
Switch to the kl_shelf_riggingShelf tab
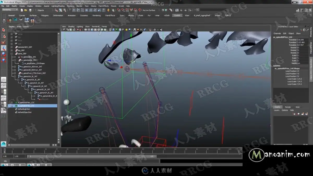202,15
